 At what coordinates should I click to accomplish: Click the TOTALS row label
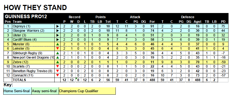[x=19, y=80]
